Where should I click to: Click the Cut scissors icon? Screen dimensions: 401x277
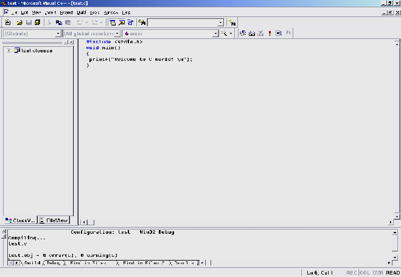click(x=49, y=23)
